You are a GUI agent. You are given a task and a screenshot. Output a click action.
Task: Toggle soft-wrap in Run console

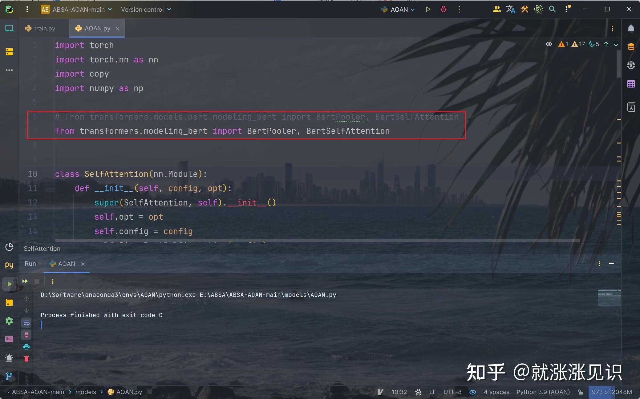pos(26,323)
